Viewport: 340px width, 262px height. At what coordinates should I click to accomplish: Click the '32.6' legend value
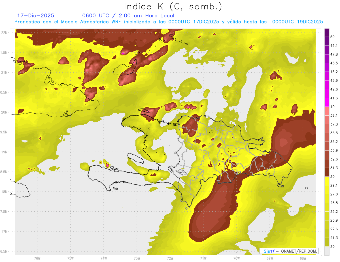click(334, 159)
